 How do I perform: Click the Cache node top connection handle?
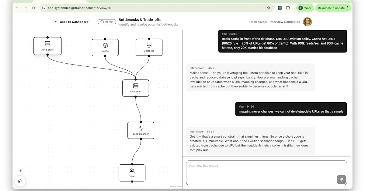(105, 39)
